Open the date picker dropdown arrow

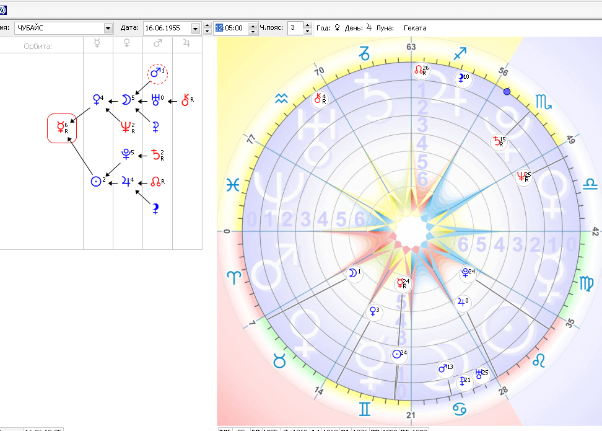coord(196,29)
